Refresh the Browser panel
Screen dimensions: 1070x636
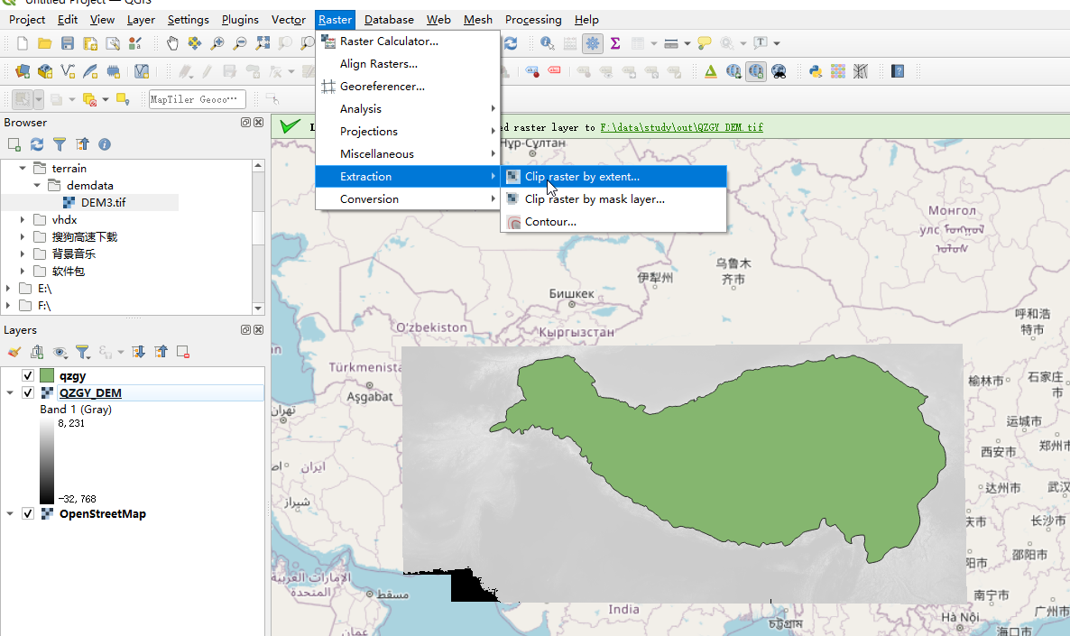[37, 144]
